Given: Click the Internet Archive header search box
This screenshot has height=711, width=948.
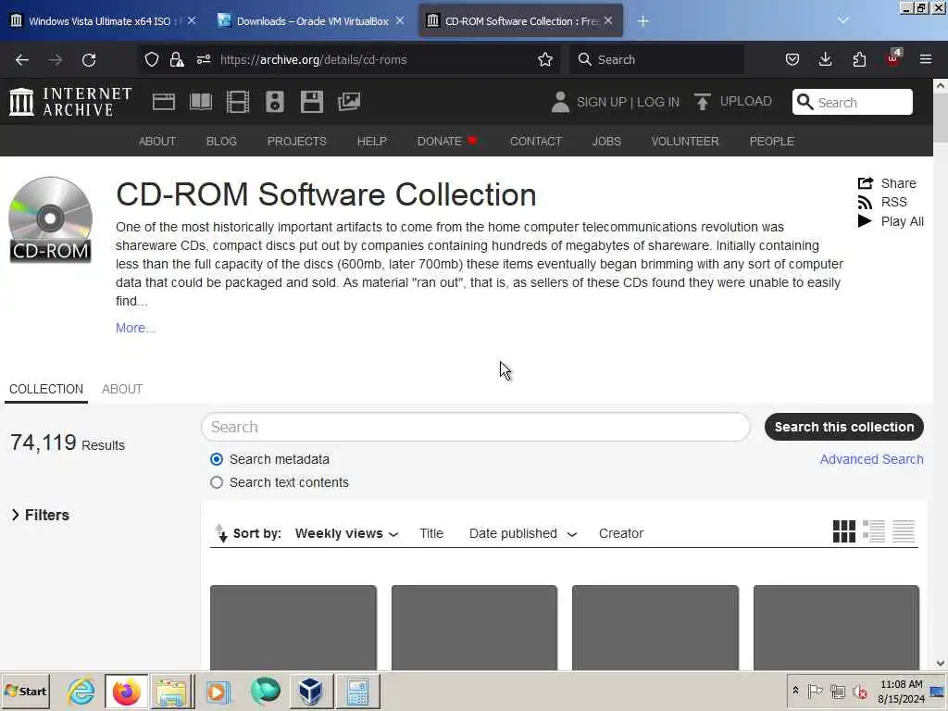Looking at the screenshot, I should click(x=852, y=102).
